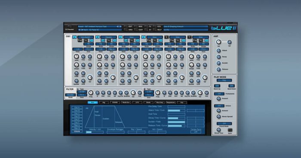Image resolution: width=301 pixels, height=158 pixels.
Task: Enable Oscillator F
Action: point(190,37)
